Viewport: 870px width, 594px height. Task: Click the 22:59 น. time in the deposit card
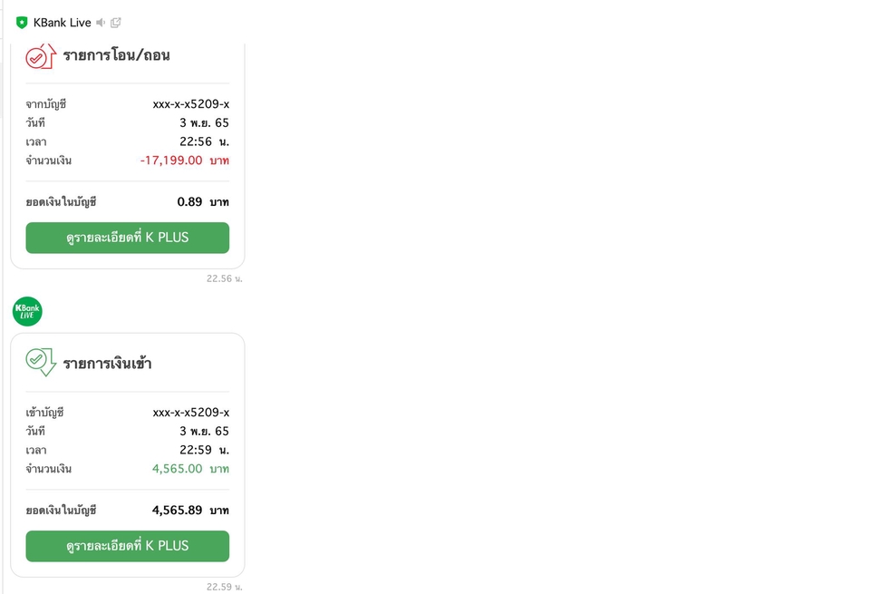204,450
